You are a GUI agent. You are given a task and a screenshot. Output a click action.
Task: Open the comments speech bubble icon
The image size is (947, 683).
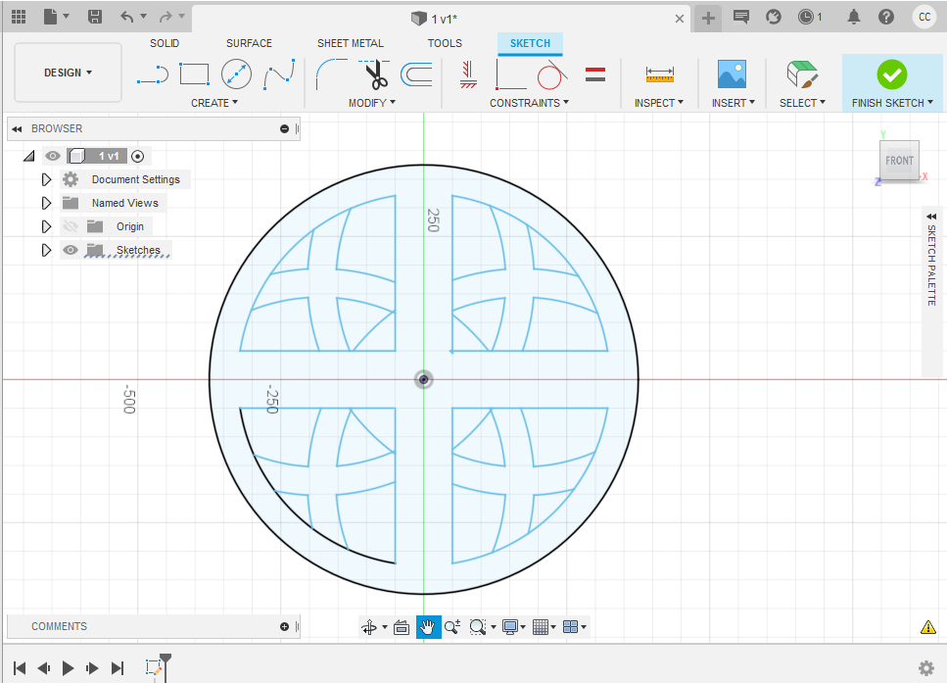coord(741,17)
